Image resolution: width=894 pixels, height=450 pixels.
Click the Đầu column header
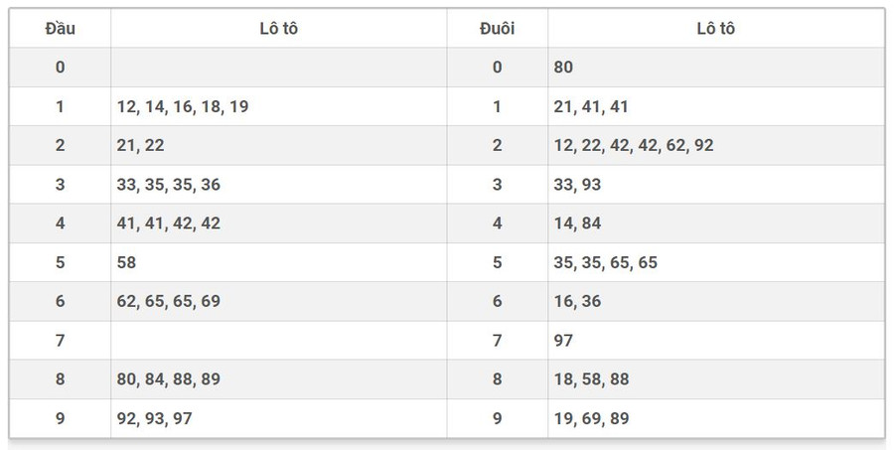pyautogui.click(x=60, y=29)
